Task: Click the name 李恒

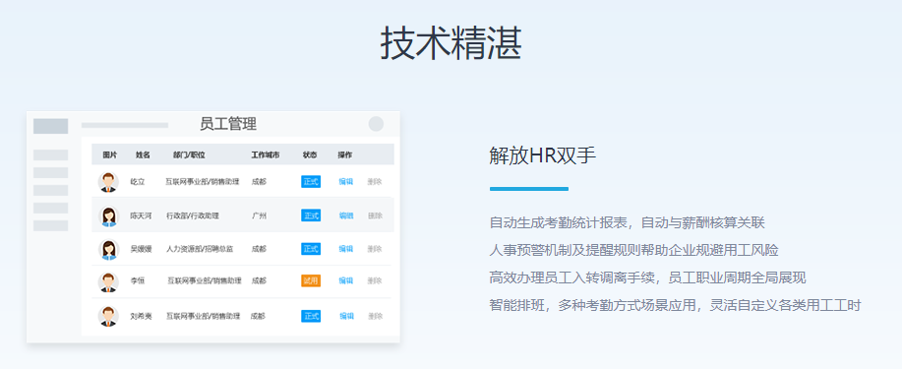Action: click(x=138, y=280)
